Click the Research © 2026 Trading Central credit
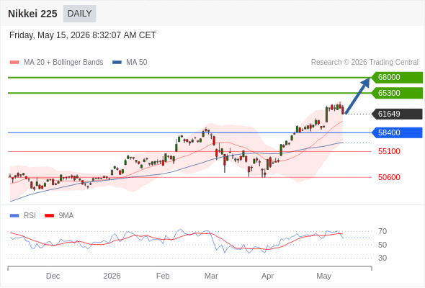This screenshot has height=288, width=425. tap(364, 63)
